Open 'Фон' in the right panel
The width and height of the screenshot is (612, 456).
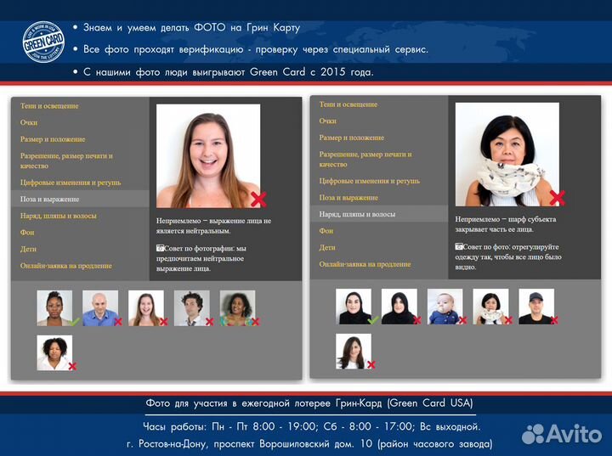(x=326, y=231)
